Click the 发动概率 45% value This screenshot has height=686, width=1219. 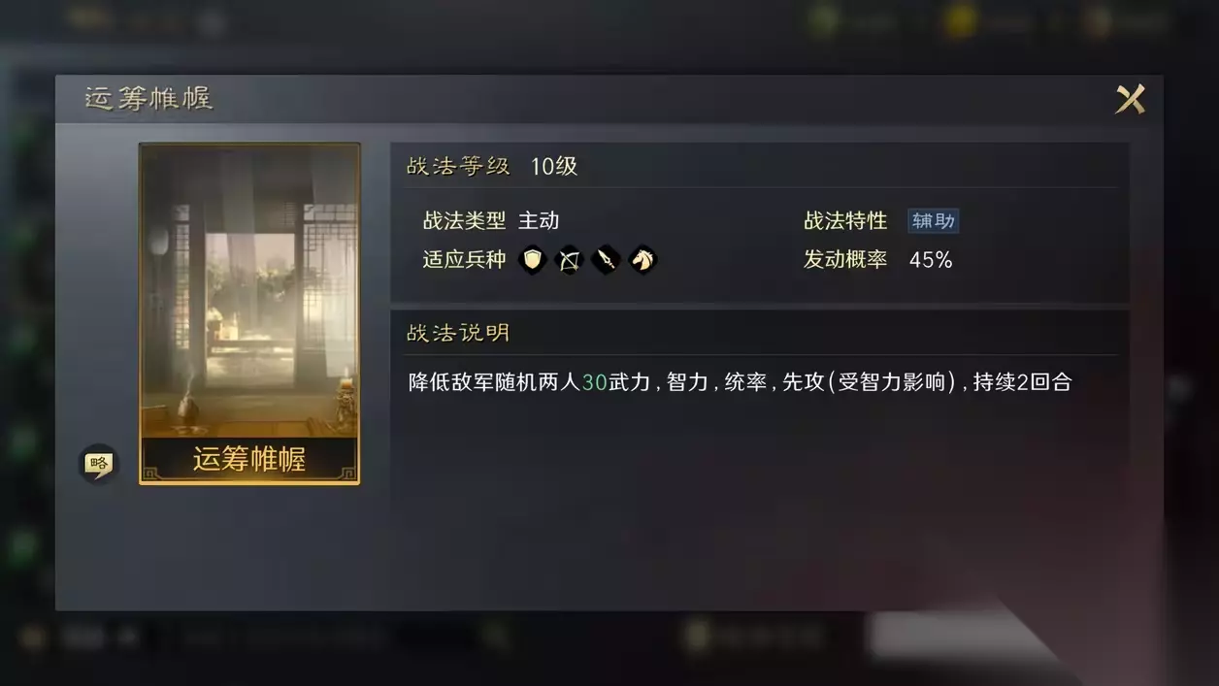(931, 260)
